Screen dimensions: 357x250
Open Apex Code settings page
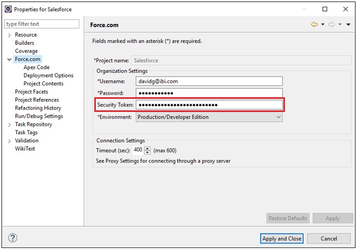pyautogui.click(x=36, y=68)
